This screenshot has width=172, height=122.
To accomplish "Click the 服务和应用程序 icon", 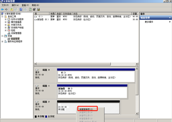I will click(6, 42).
